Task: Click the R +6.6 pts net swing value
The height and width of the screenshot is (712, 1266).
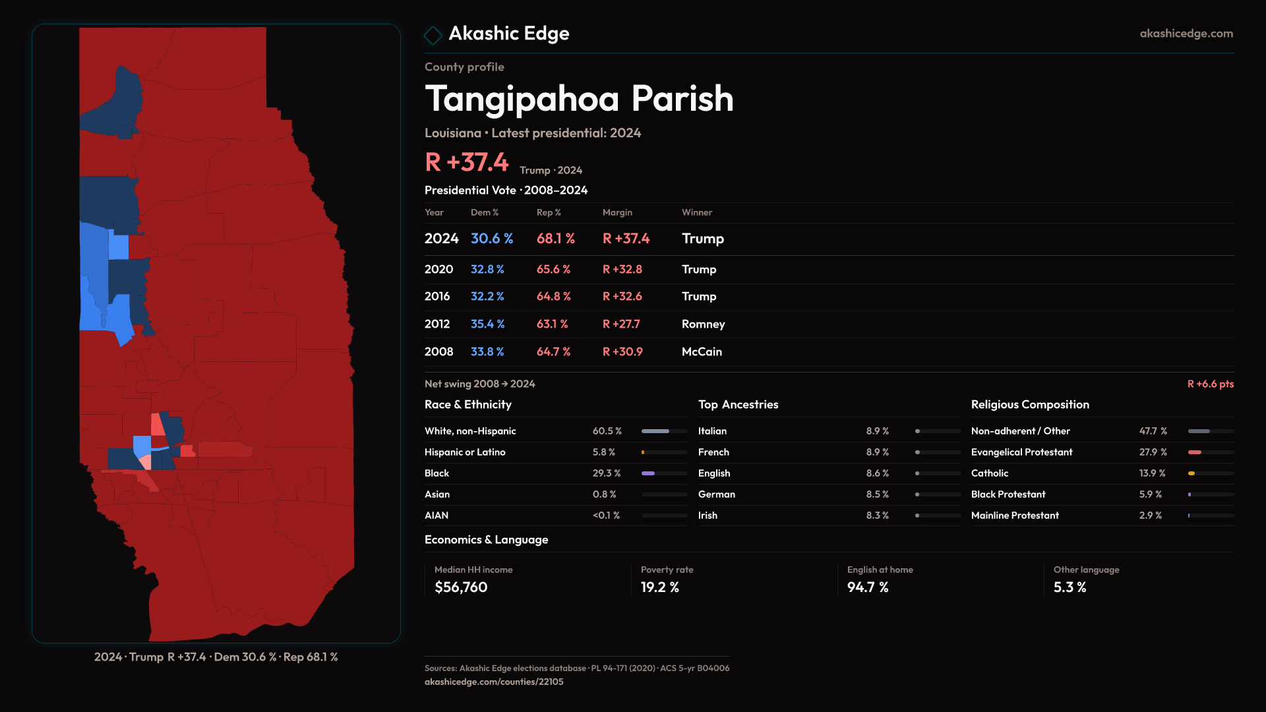Action: (1209, 384)
